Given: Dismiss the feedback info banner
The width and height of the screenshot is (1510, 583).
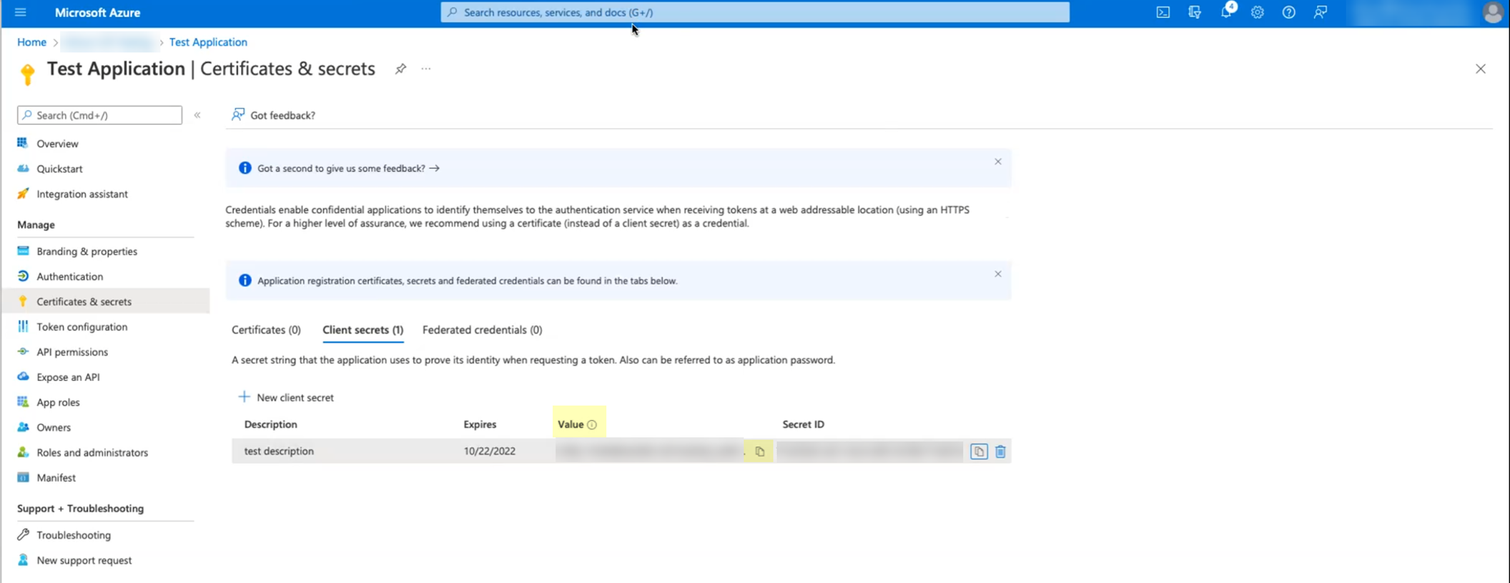Looking at the screenshot, I should (x=997, y=161).
